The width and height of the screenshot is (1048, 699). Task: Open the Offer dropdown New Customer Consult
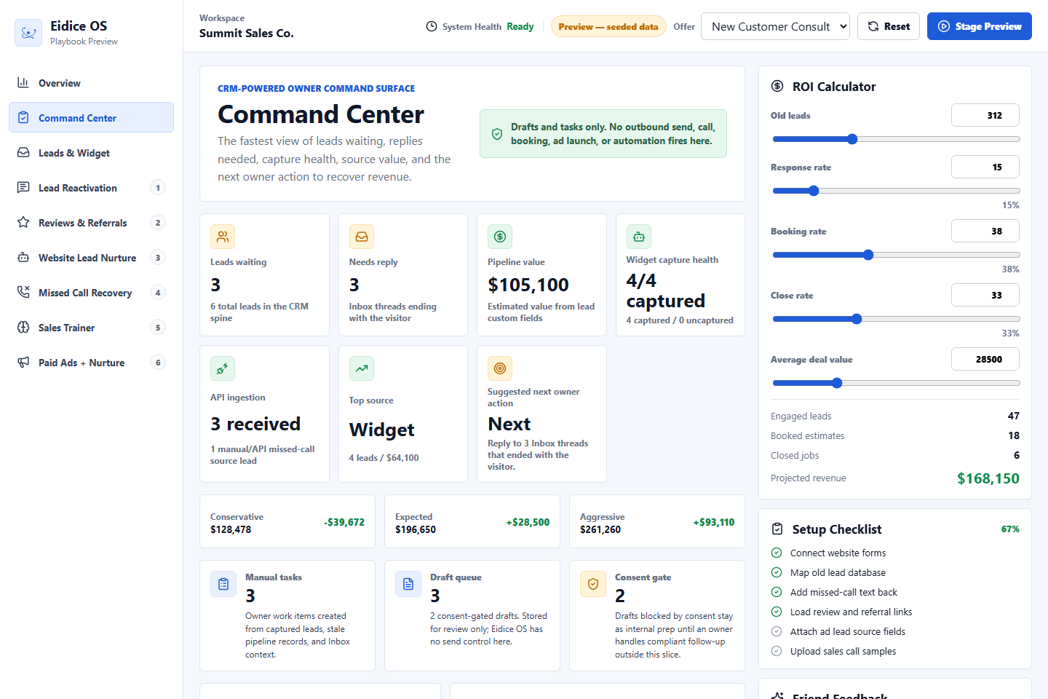tap(775, 26)
